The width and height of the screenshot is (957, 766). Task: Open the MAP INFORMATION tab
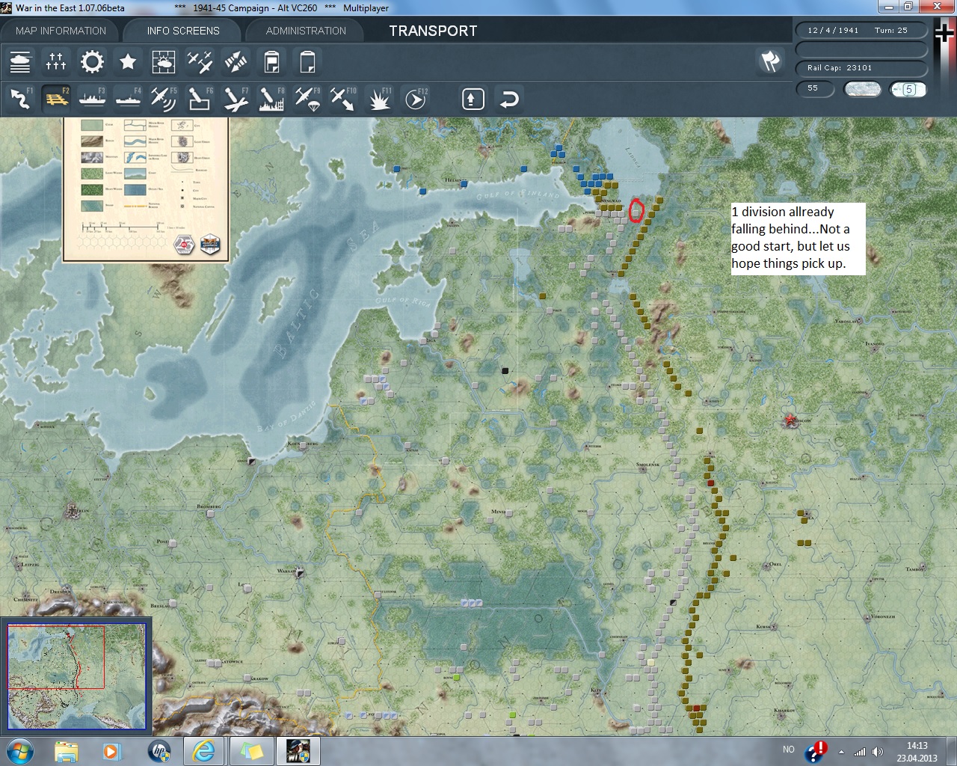tap(61, 31)
